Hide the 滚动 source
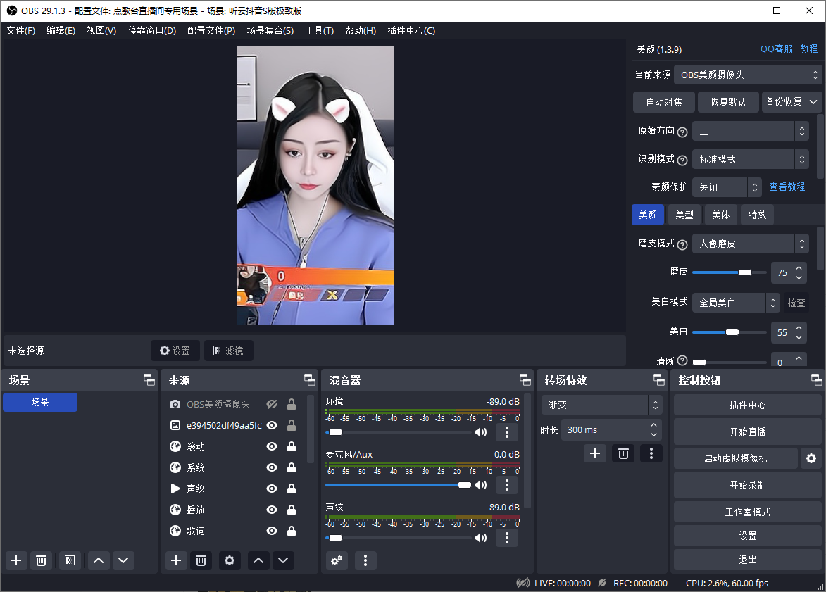Screen dimensions: 826x592 click(272, 446)
